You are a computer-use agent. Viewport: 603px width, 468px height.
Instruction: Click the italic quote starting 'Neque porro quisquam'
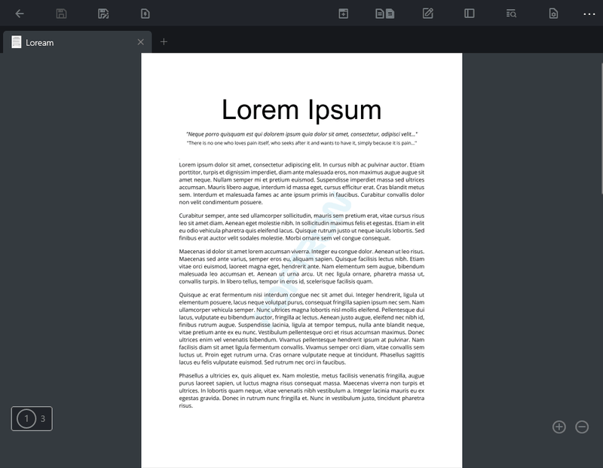(x=302, y=134)
